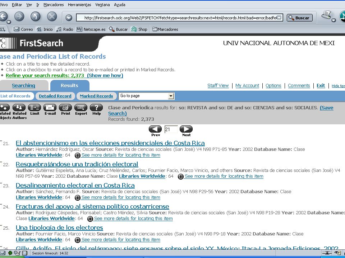Screen dimensions: 345x258
Task: Click locate-item icon for record 23
Action: tap(78, 198)
